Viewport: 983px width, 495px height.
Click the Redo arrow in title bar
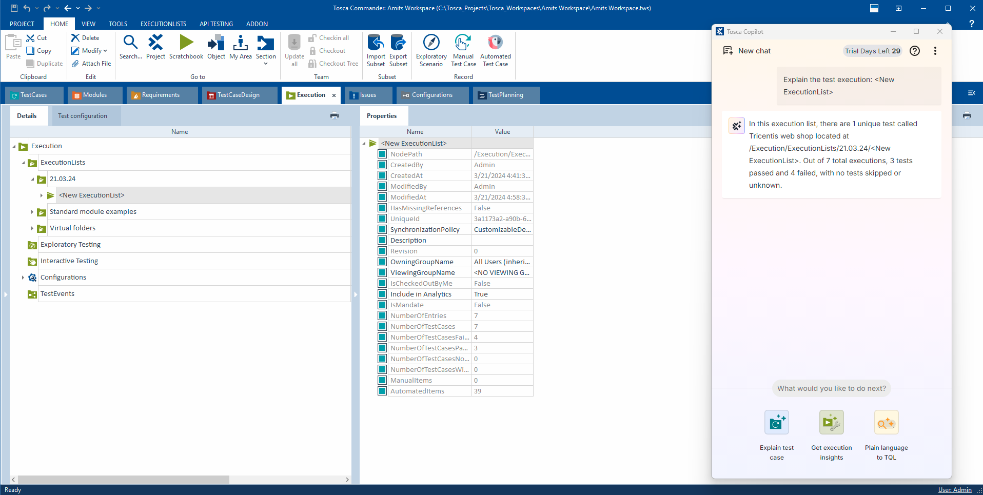click(47, 8)
